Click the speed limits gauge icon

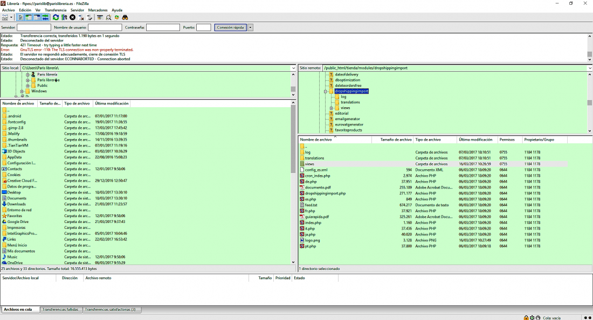(538, 318)
